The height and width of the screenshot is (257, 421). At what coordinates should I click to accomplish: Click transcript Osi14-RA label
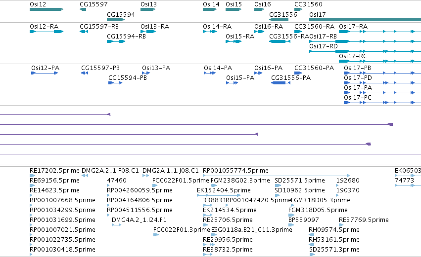[x=217, y=27]
